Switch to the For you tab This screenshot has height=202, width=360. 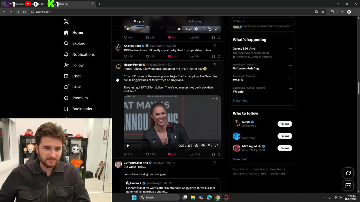click(139, 21)
